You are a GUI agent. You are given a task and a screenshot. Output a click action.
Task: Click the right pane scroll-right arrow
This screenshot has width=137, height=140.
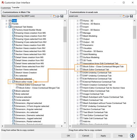[131, 126]
